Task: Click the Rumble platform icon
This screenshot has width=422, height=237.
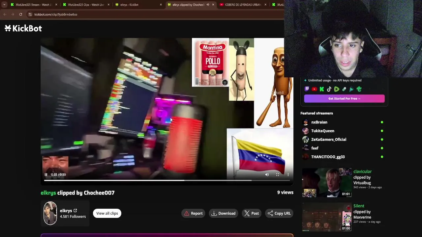Action: [337, 89]
